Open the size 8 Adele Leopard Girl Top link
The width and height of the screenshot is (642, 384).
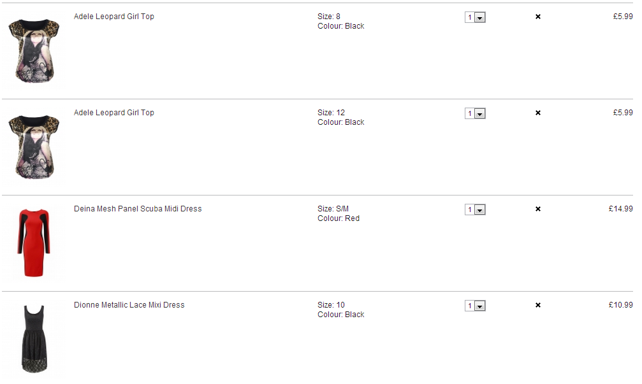point(114,17)
